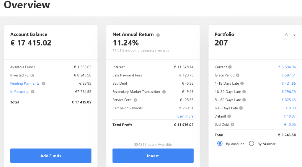Click info icon next to Service Fees
The image size is (302, 167).
point(136,100)
